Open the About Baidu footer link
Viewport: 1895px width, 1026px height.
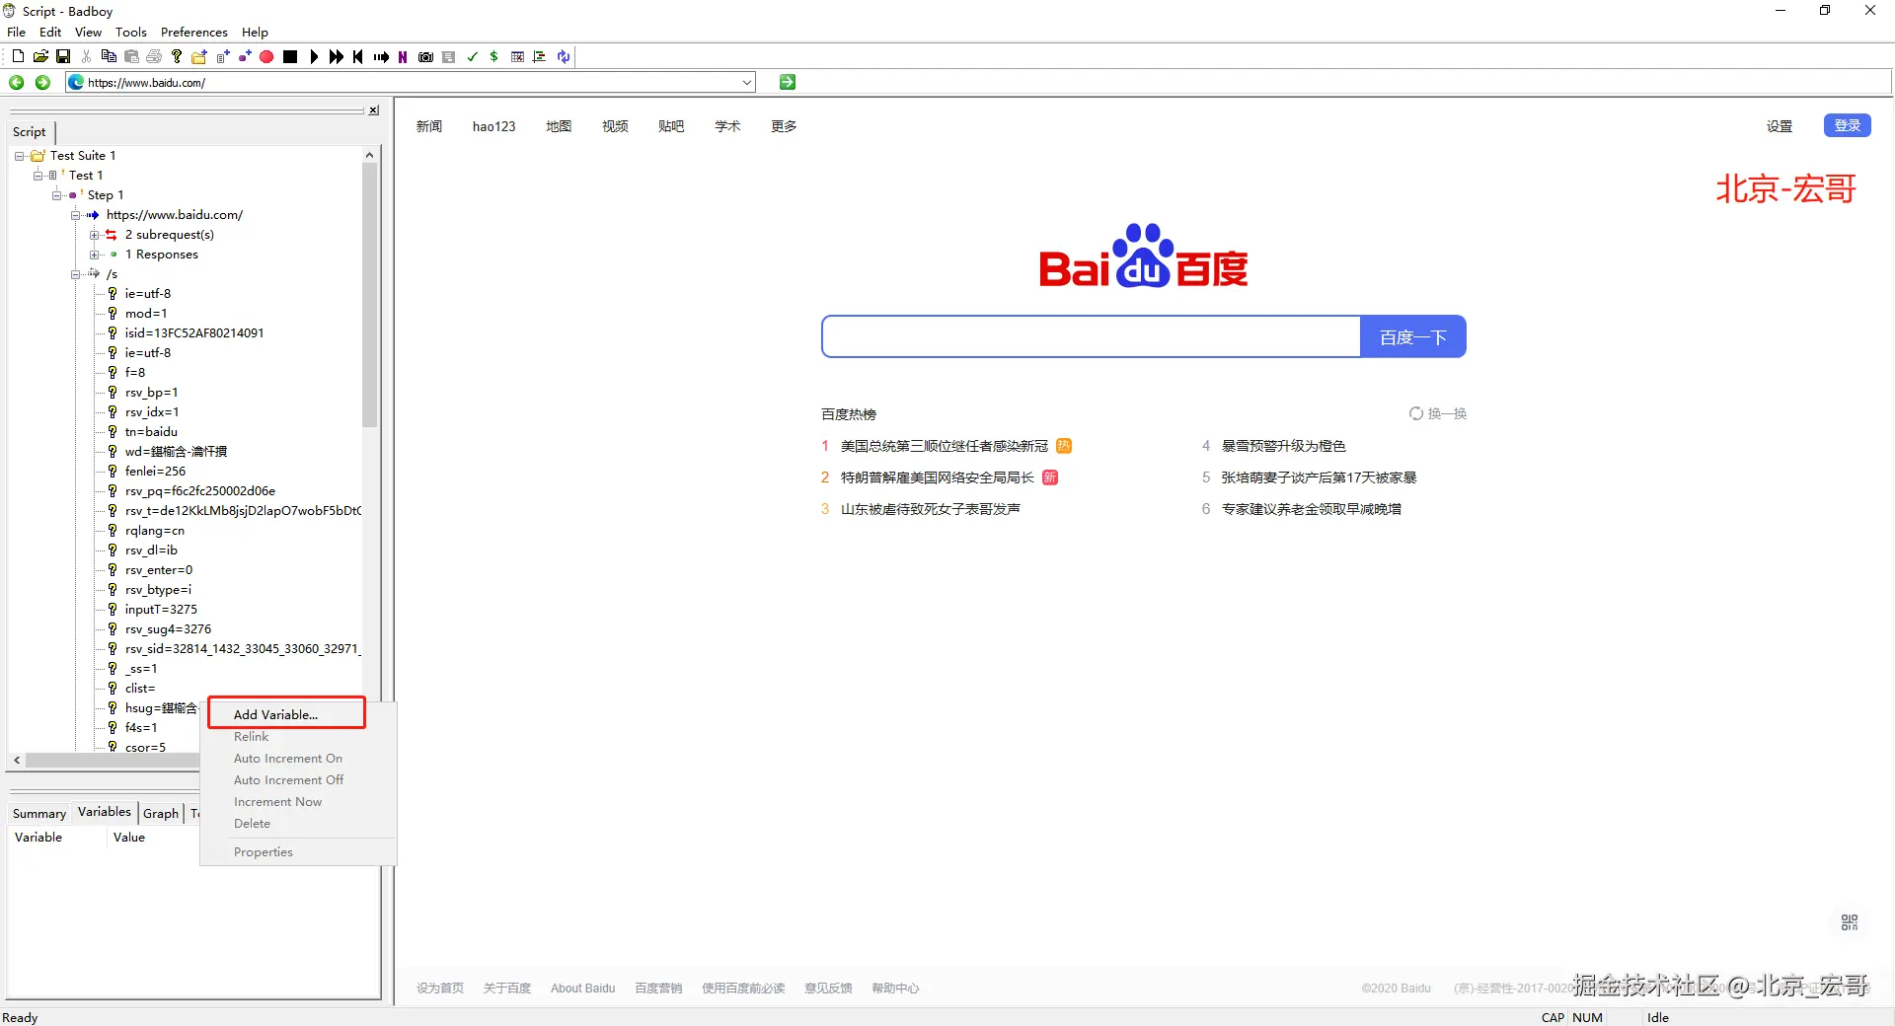tap(583, 989)
